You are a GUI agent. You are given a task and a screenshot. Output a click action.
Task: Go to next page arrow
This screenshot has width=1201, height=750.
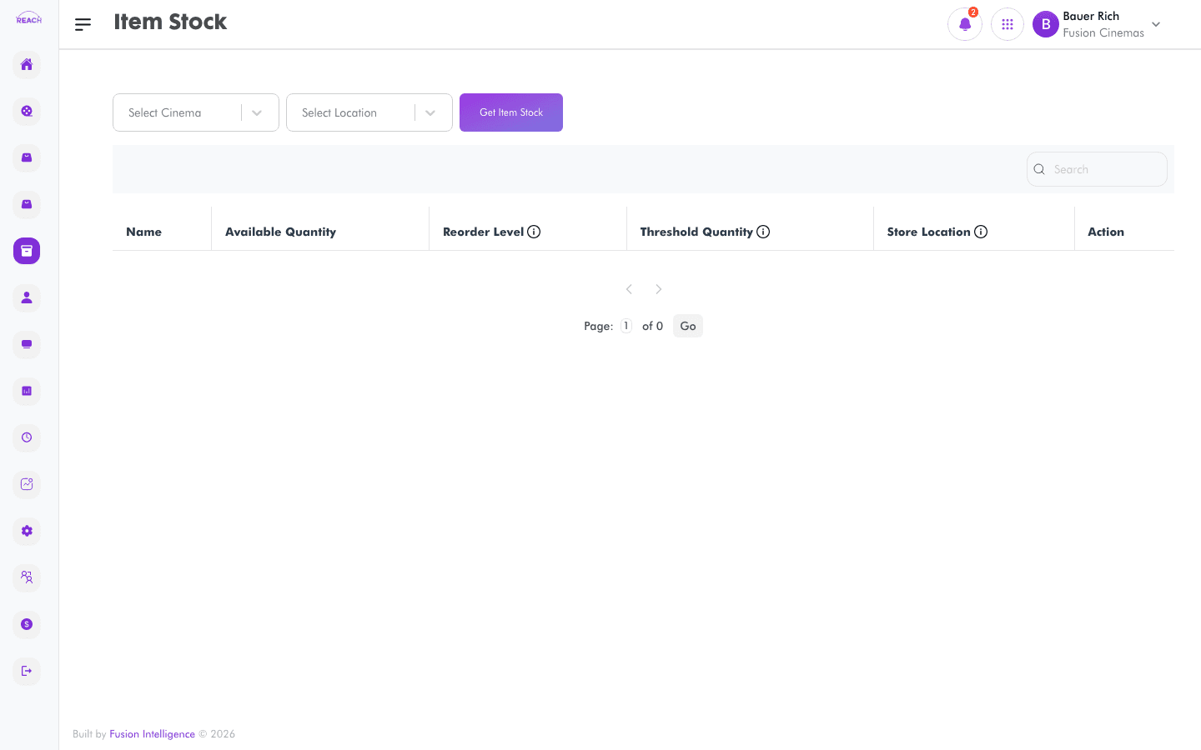[x=659, y=289]
